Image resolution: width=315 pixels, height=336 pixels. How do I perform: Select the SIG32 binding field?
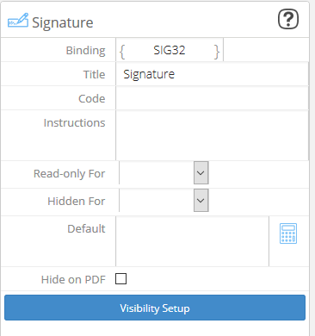coord(170,50)
